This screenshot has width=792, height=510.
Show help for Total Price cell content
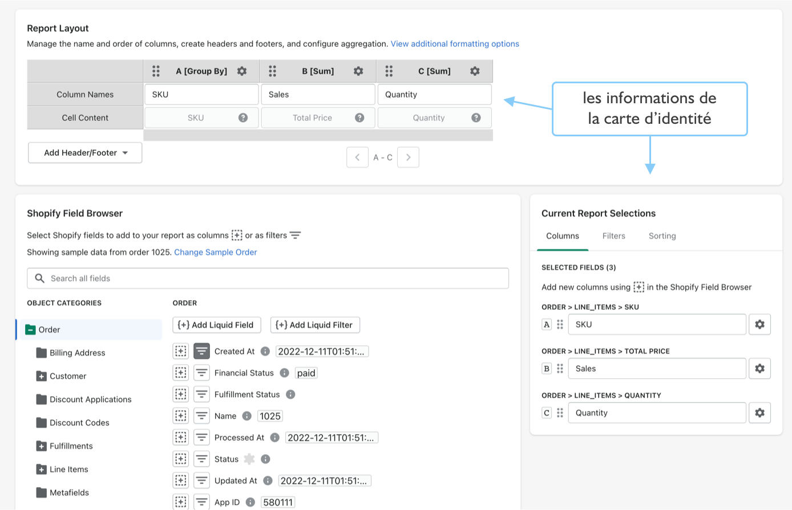[x=359, y=118]
